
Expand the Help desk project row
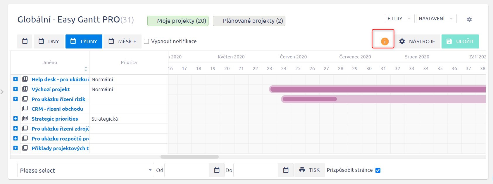[x=15, y=79]
